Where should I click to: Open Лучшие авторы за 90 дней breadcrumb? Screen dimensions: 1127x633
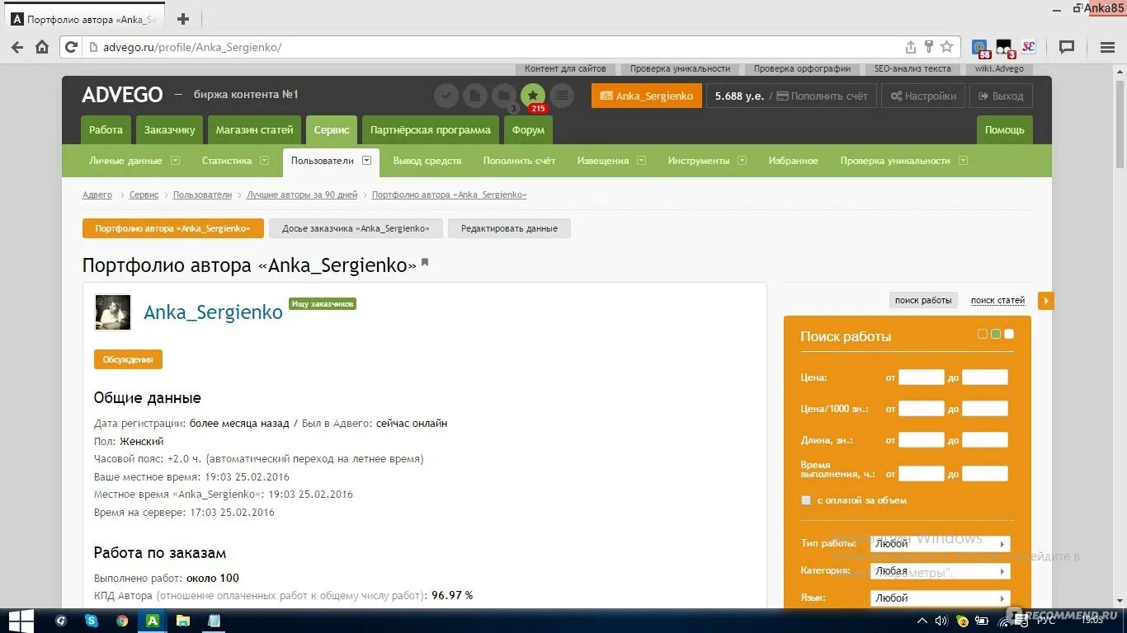[302, 195]
